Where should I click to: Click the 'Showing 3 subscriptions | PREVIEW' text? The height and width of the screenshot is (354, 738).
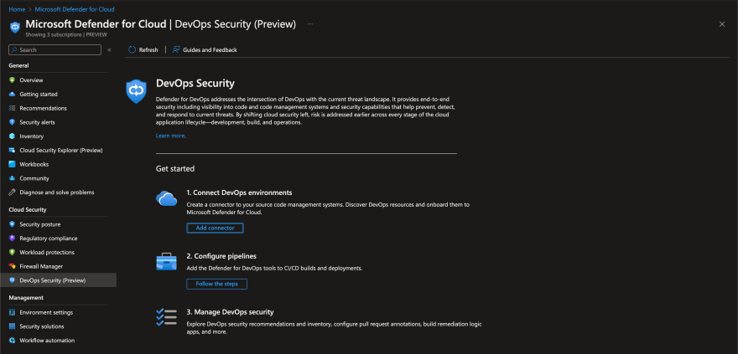66,35
